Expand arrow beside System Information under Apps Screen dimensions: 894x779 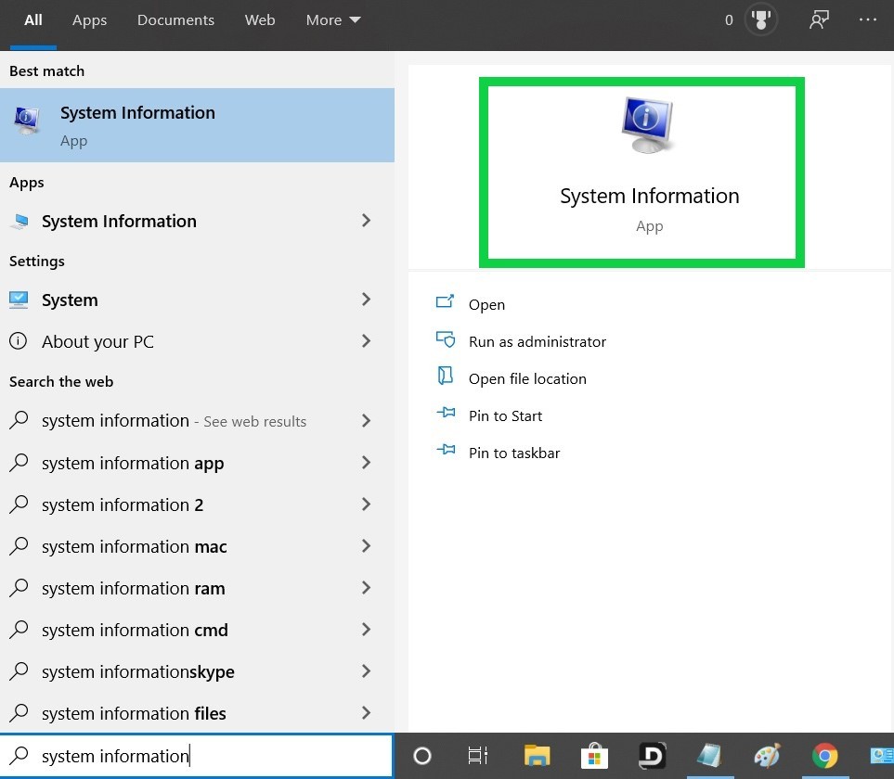pos(366,221)
